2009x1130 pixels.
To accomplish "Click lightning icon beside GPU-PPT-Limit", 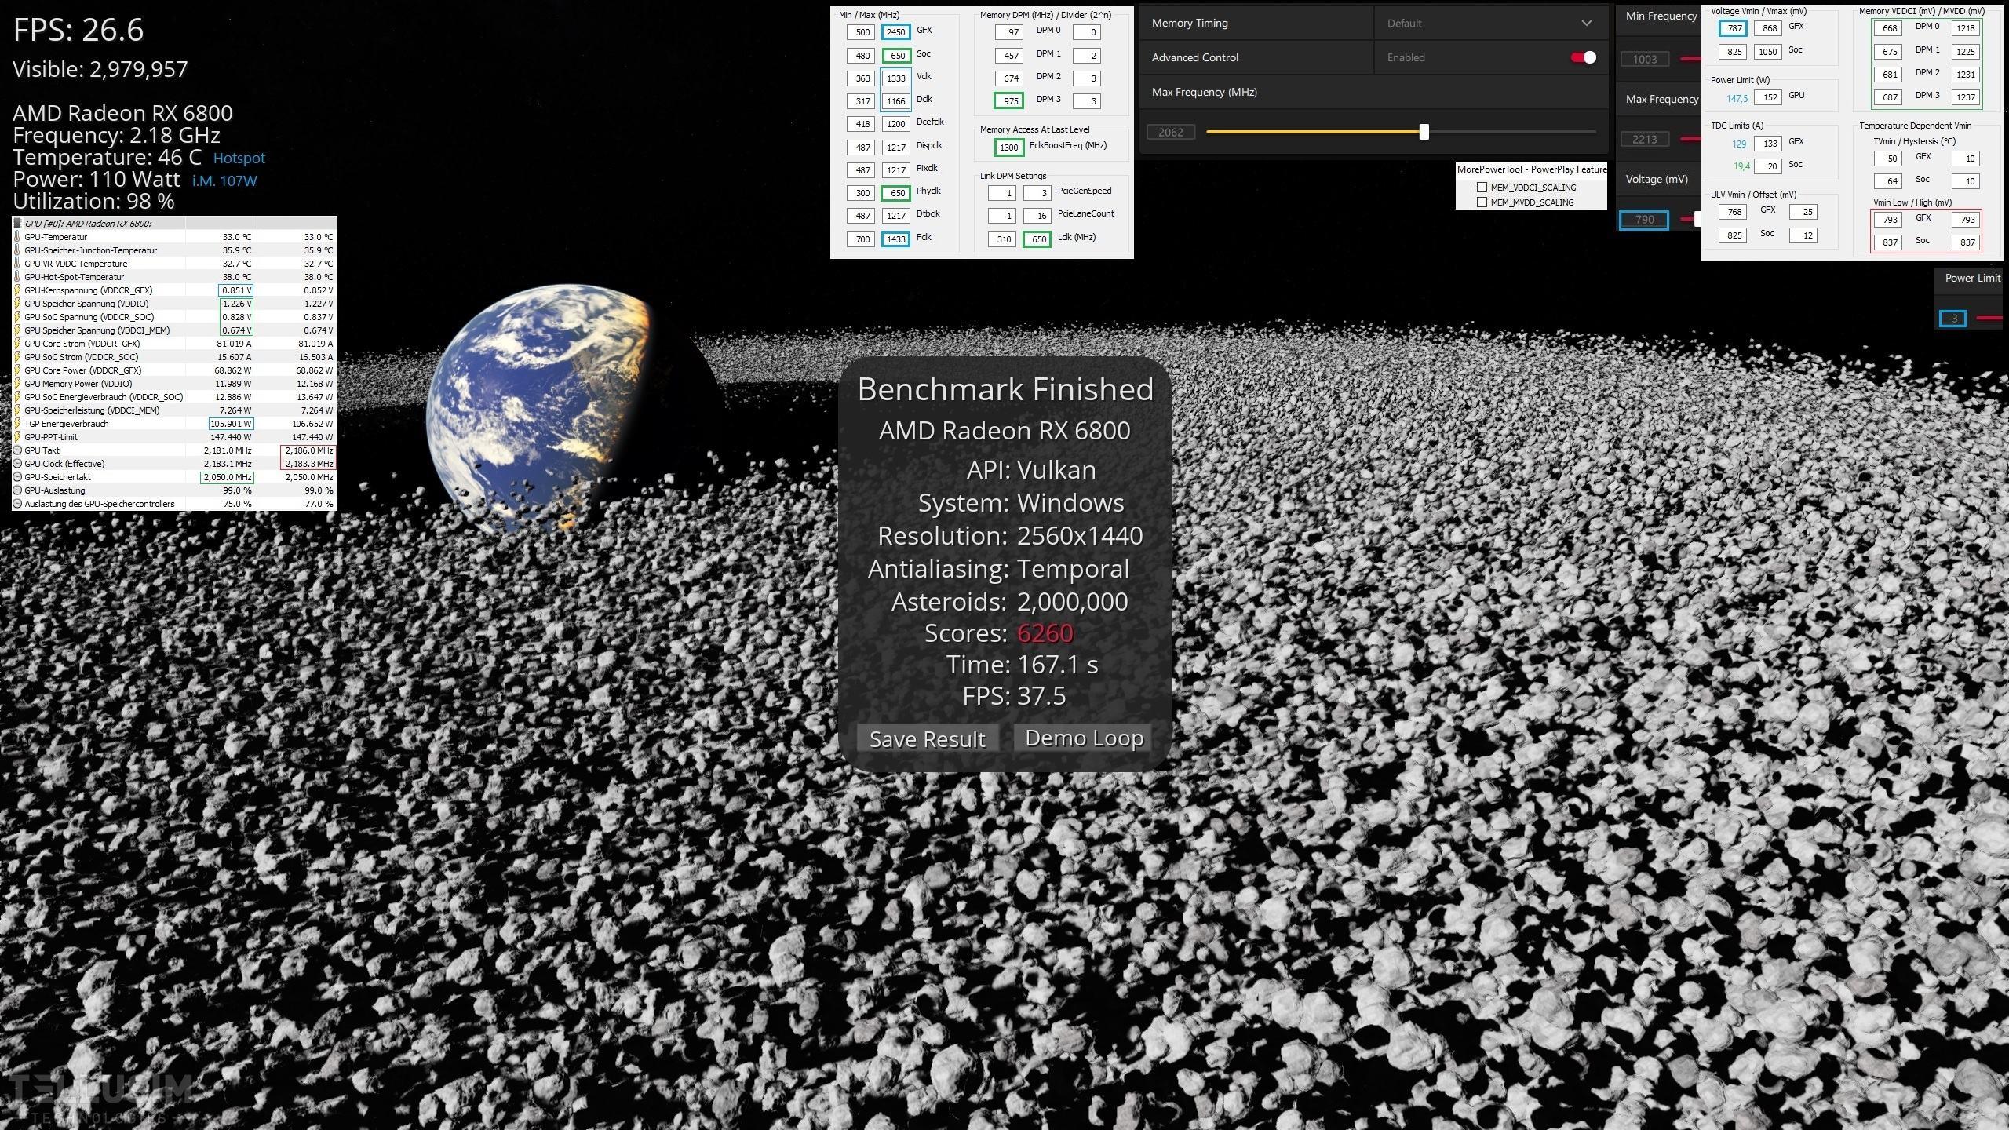I will (18, 437).
